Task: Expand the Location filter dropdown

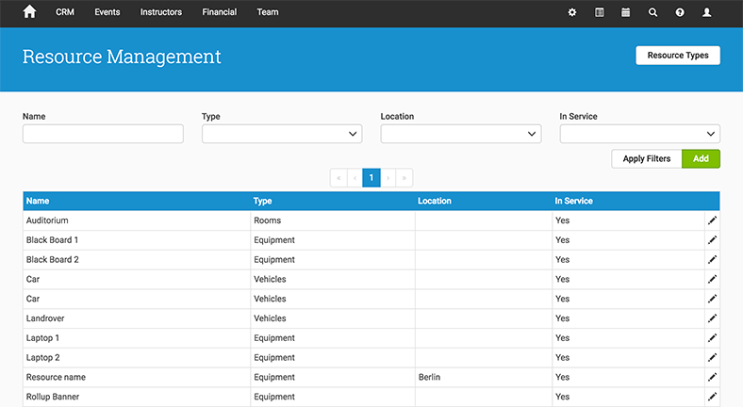Action: pos(461,134)
